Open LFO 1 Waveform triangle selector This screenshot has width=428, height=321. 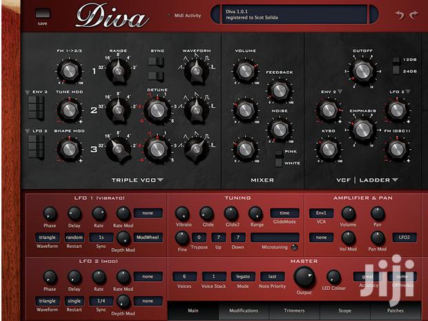[x=47, y=237]
